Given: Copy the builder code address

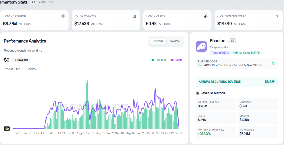Looking at the screenshot, I should click(x=273, y=63).
